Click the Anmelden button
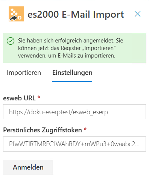149x191 pixels. pos(28,167)
